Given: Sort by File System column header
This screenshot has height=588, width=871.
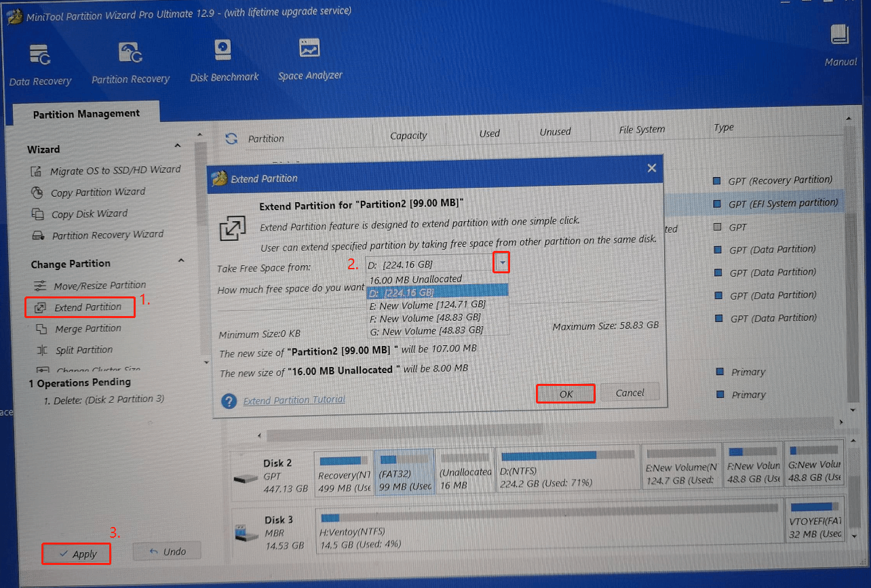Looking at the screenshot, I should (x=642, y=130).
